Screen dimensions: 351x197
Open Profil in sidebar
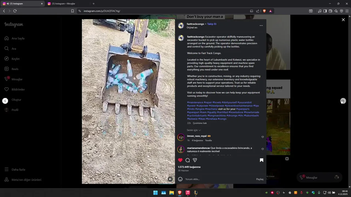12,110
